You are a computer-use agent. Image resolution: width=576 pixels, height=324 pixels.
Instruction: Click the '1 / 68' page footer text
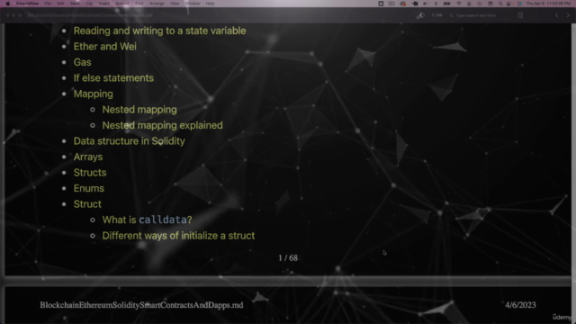(288, 258)
